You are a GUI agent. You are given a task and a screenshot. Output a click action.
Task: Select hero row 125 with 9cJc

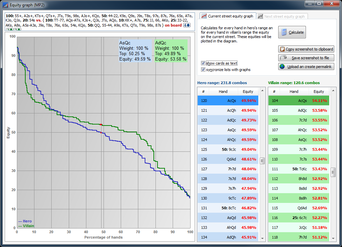pos(228,149)
